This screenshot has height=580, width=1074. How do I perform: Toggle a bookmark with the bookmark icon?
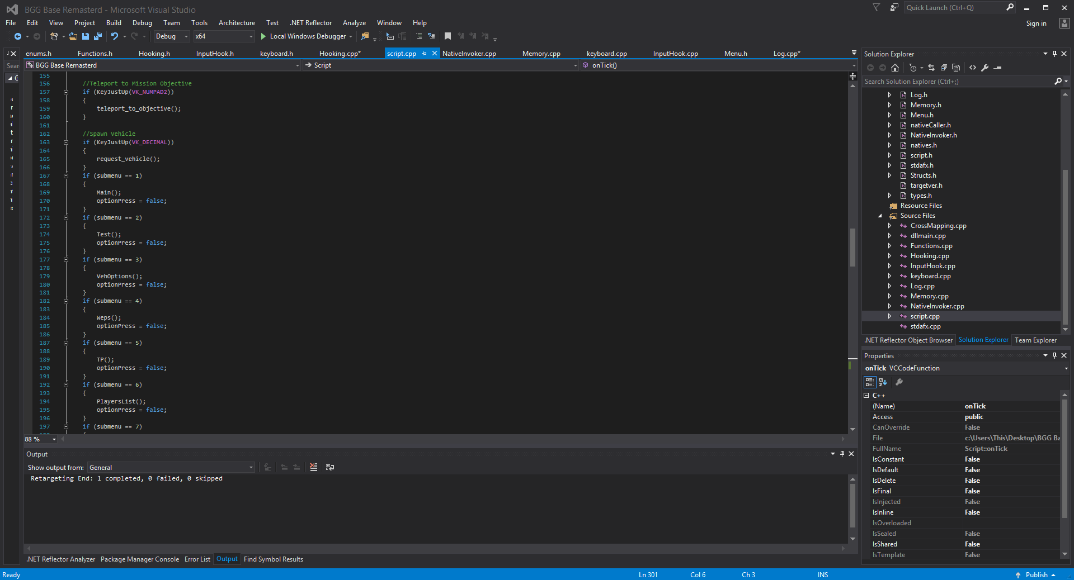[x=447, y=36]
